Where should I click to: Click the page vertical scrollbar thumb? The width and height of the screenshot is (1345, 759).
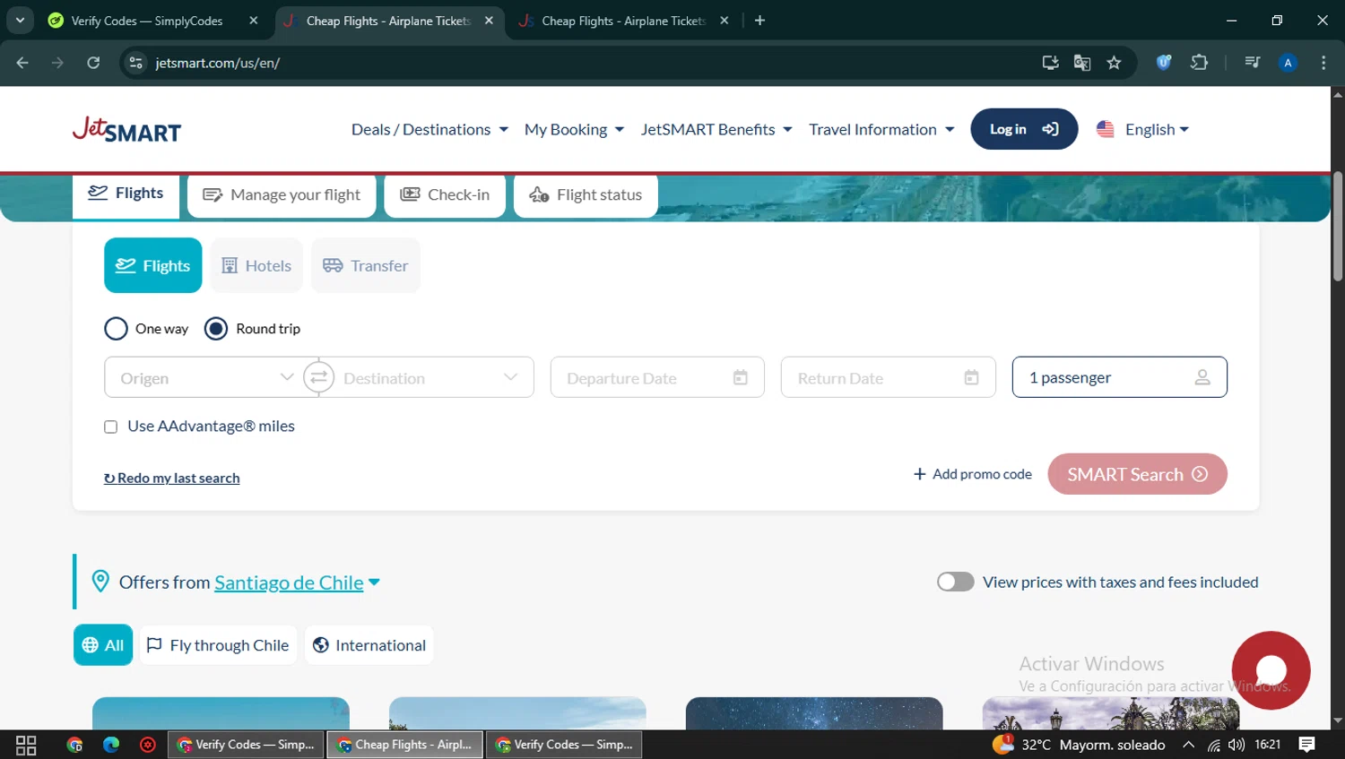(1338, 227)
